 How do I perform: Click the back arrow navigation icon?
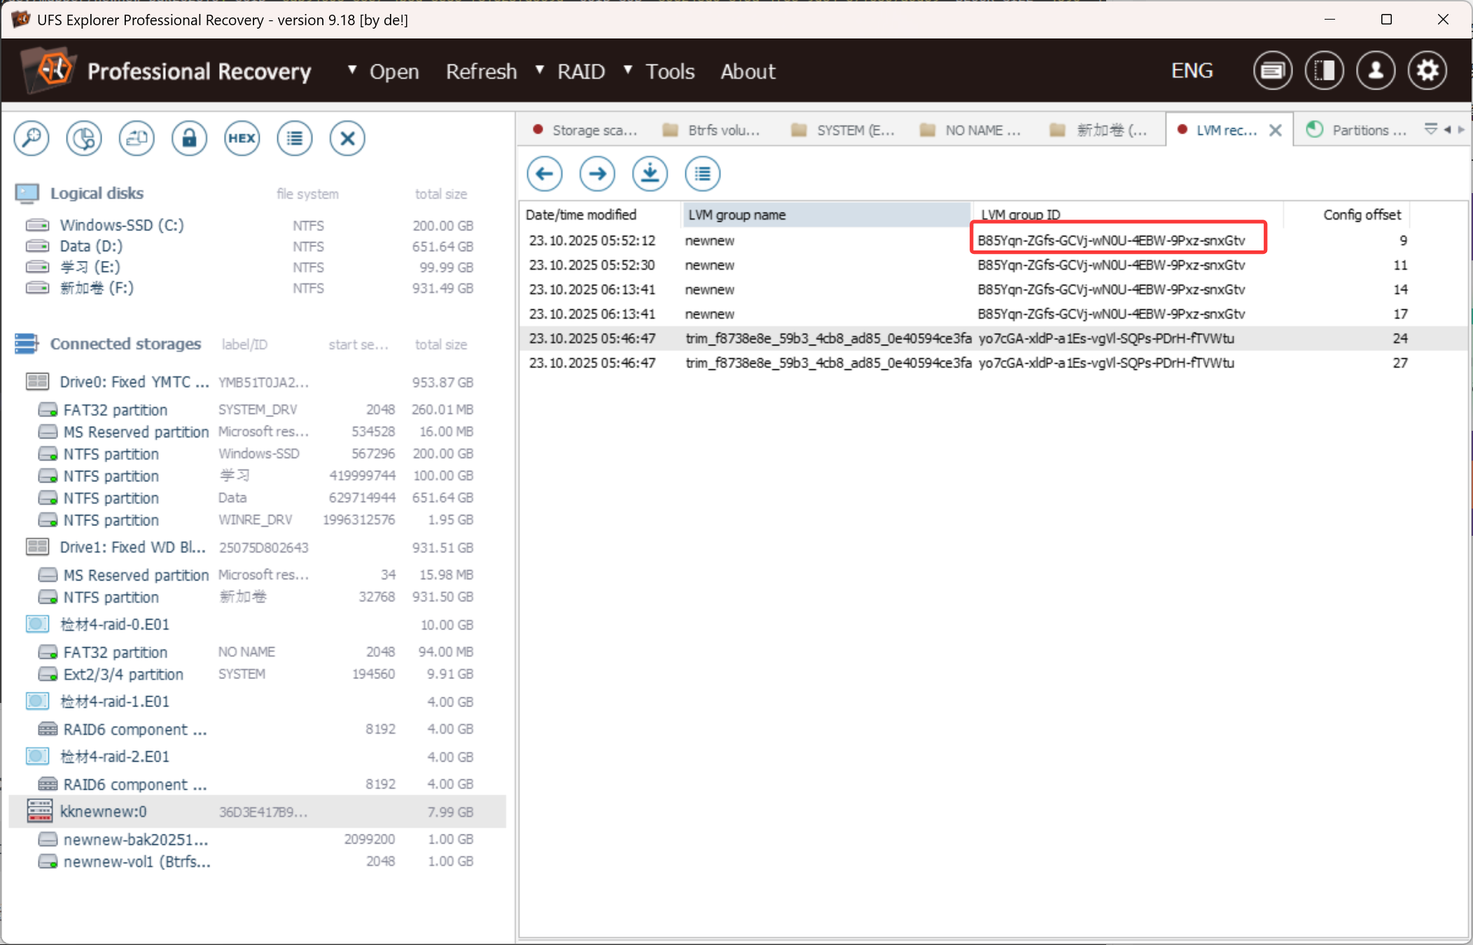[545, 173]
